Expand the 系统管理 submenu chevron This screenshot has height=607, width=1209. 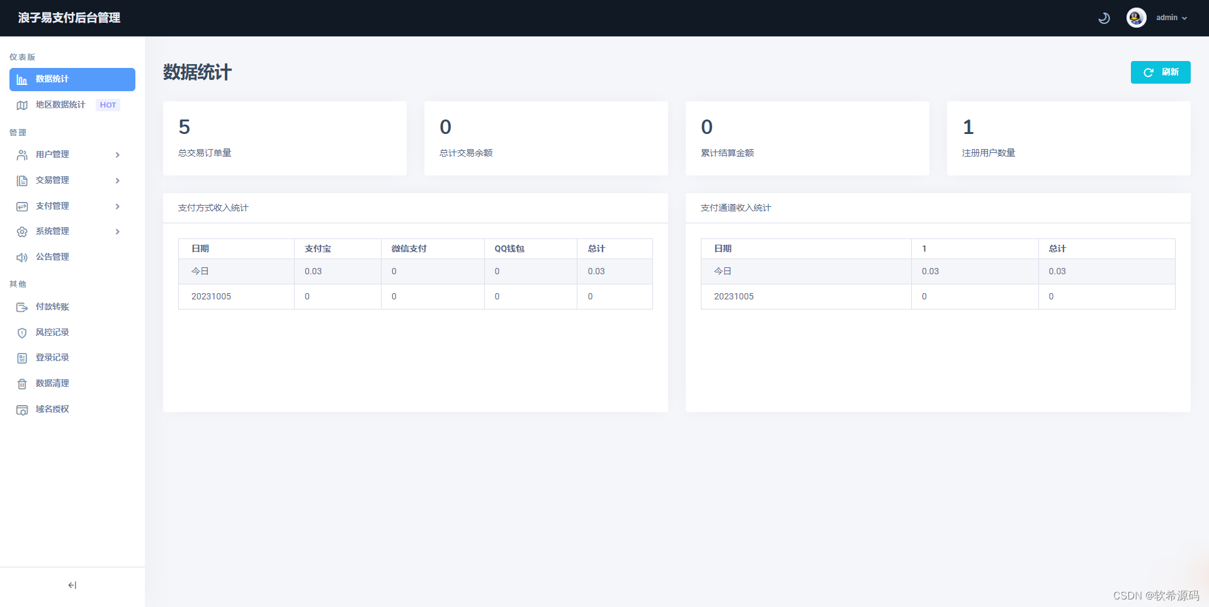[x=118, y=231]
